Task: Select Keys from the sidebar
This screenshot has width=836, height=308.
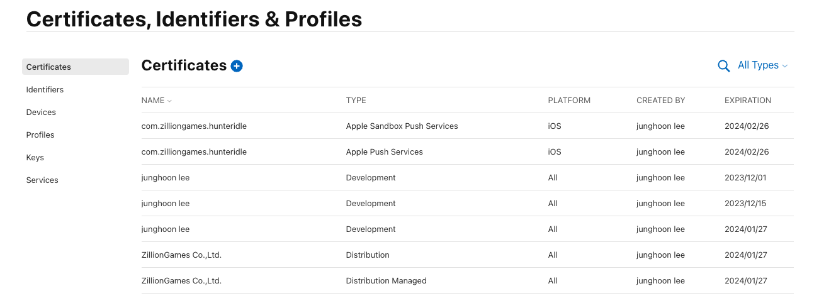Action: click(x=35, y=157)
